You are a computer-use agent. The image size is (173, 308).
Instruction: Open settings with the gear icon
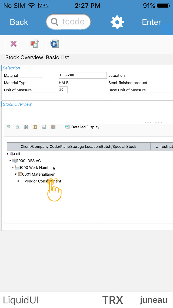tap(117, 22)
